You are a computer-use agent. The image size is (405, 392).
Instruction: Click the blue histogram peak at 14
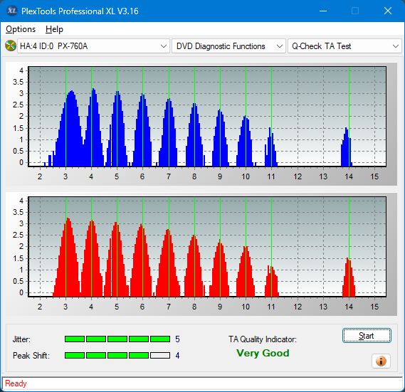click(347, 147)
